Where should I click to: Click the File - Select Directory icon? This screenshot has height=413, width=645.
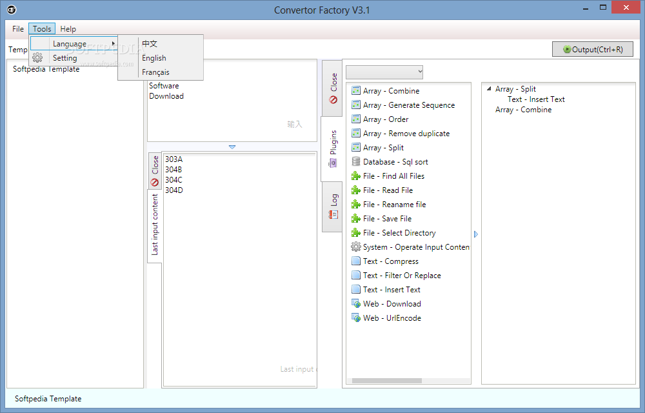(356, 233)
